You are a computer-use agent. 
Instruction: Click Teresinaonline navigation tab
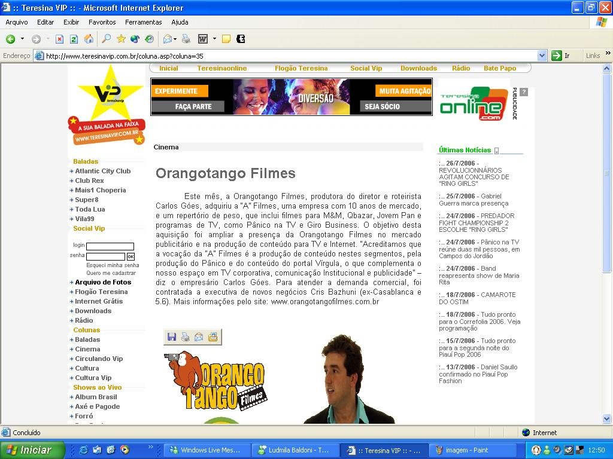(x=222, y=68)
